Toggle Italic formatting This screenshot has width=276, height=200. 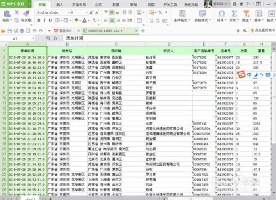pos(44,20)
